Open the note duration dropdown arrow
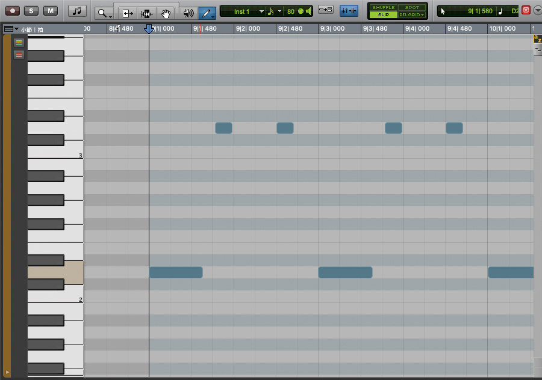The image size is (542, 380). click(279, 11)
